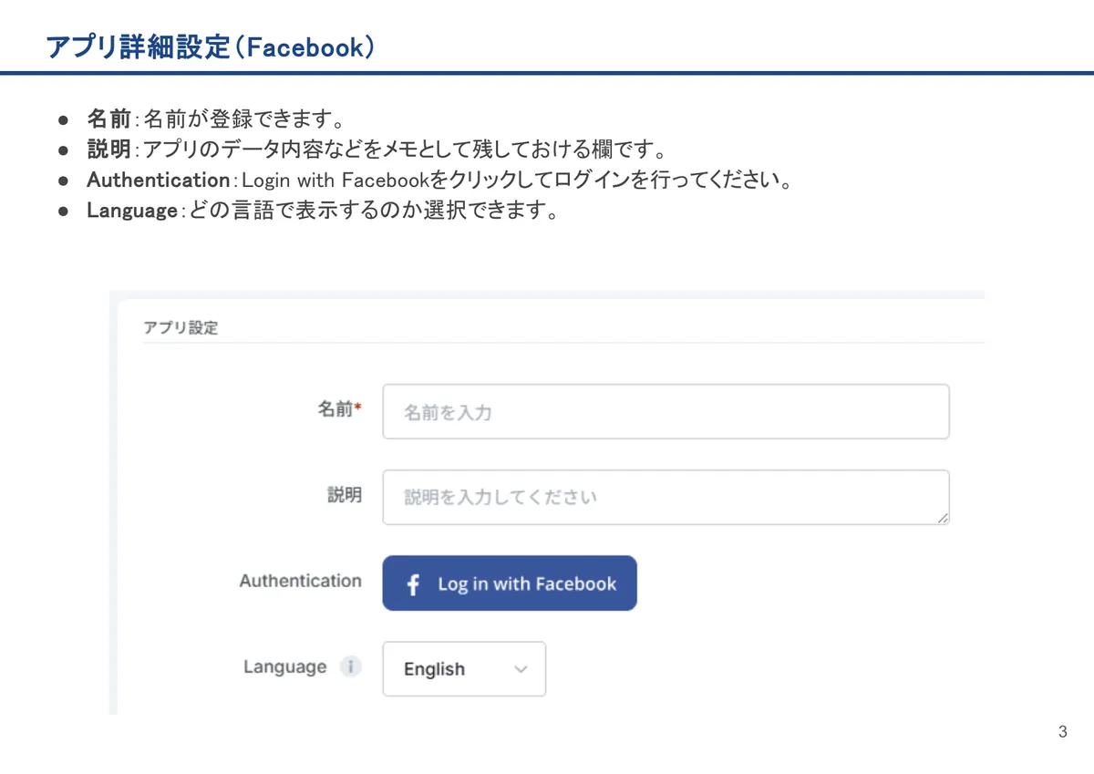Viewport: 1094px width, 774px height.
Task: Click the page number 3
Action: point(1062,732)
